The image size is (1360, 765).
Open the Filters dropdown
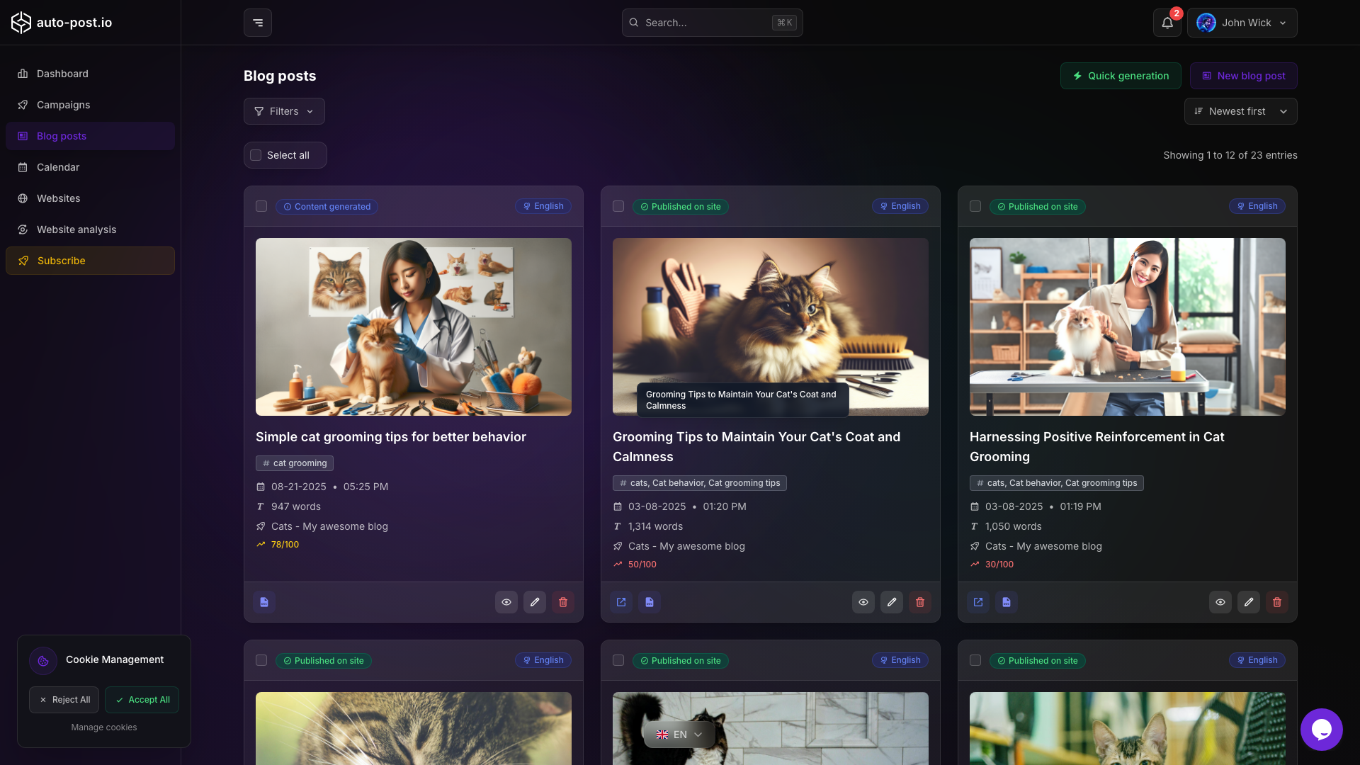click(x=283, y=111)
